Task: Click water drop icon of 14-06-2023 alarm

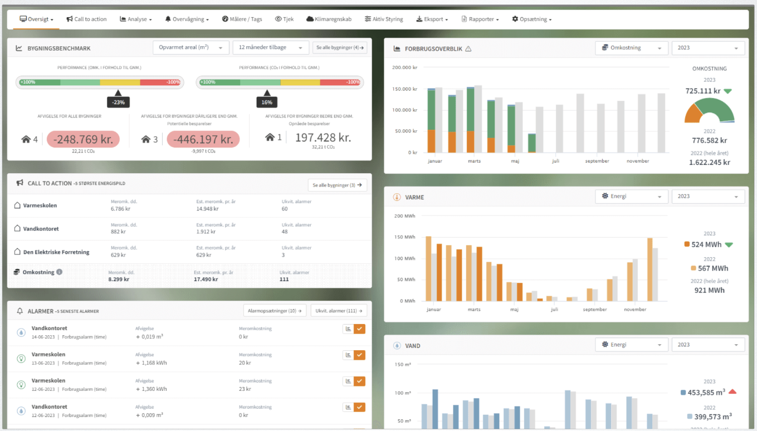Action: (21, 332)
